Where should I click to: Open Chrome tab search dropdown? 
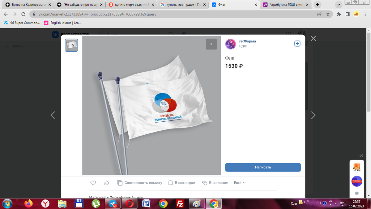coord(339,5)
